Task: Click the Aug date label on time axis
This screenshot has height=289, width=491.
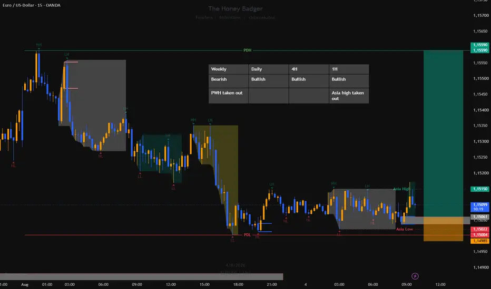Action: click(25, 284)
